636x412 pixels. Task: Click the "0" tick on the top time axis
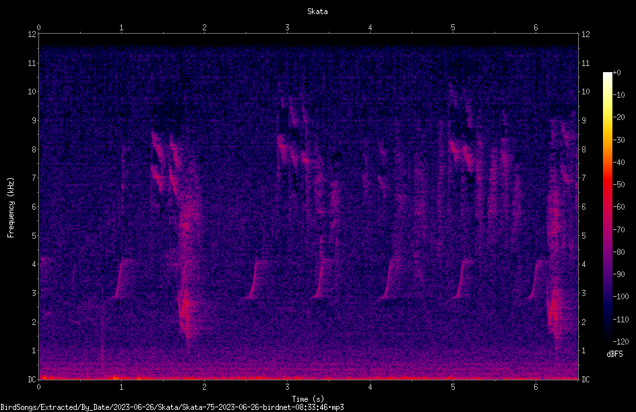tap(38, 28)
